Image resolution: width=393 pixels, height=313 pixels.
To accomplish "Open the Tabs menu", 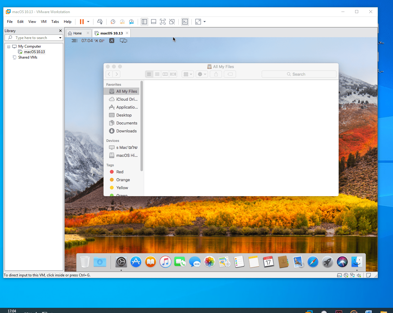I will tap(55, 22).
